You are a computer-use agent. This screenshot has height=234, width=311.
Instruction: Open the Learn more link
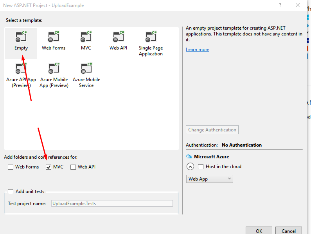click(198, 50)
